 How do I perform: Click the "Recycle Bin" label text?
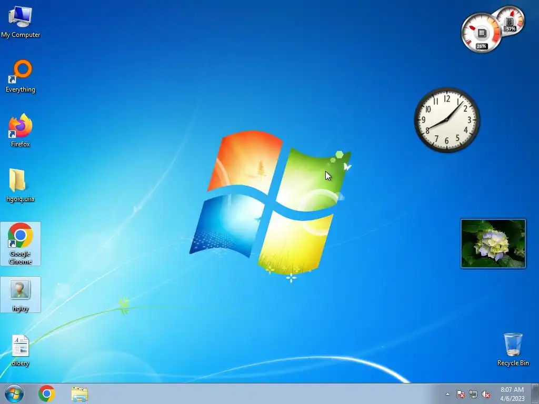point(513,363)
